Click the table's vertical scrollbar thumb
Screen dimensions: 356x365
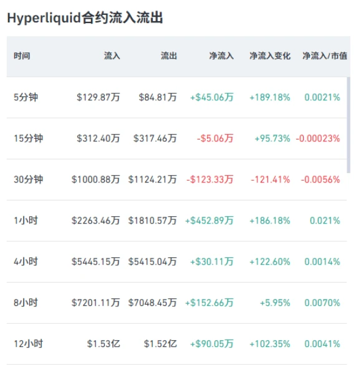pos(349,125)
